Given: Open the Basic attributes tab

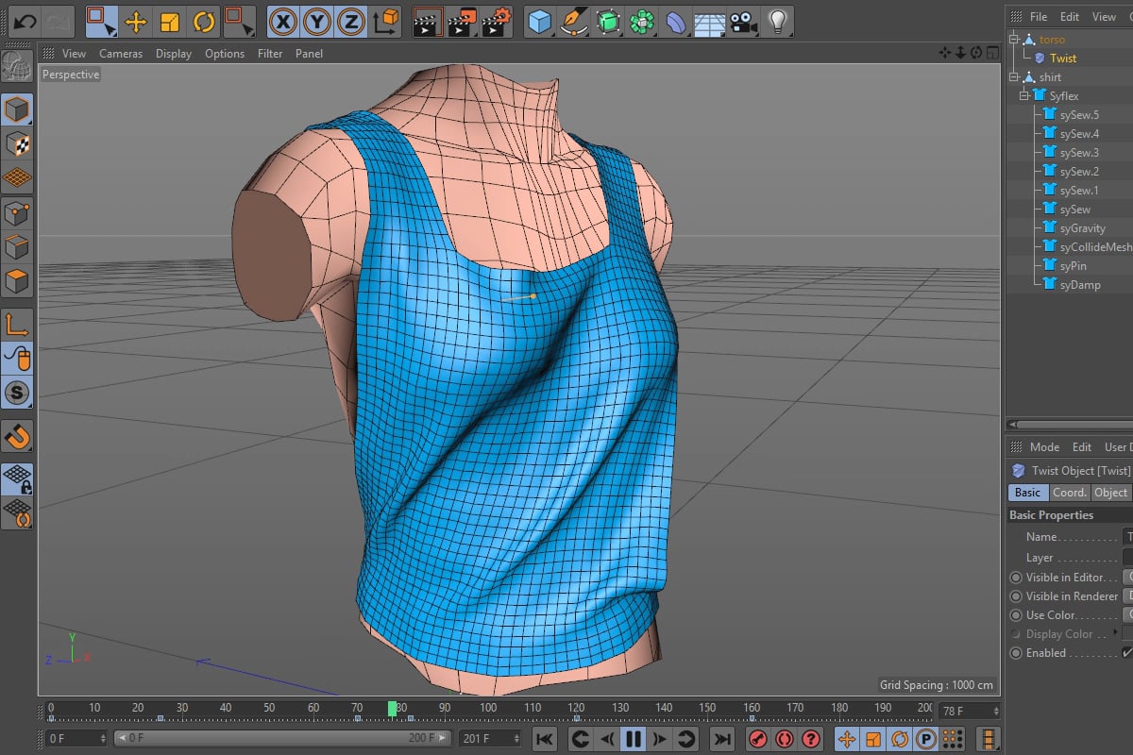Looking at the screenshot, I should tap(1028, 493).
